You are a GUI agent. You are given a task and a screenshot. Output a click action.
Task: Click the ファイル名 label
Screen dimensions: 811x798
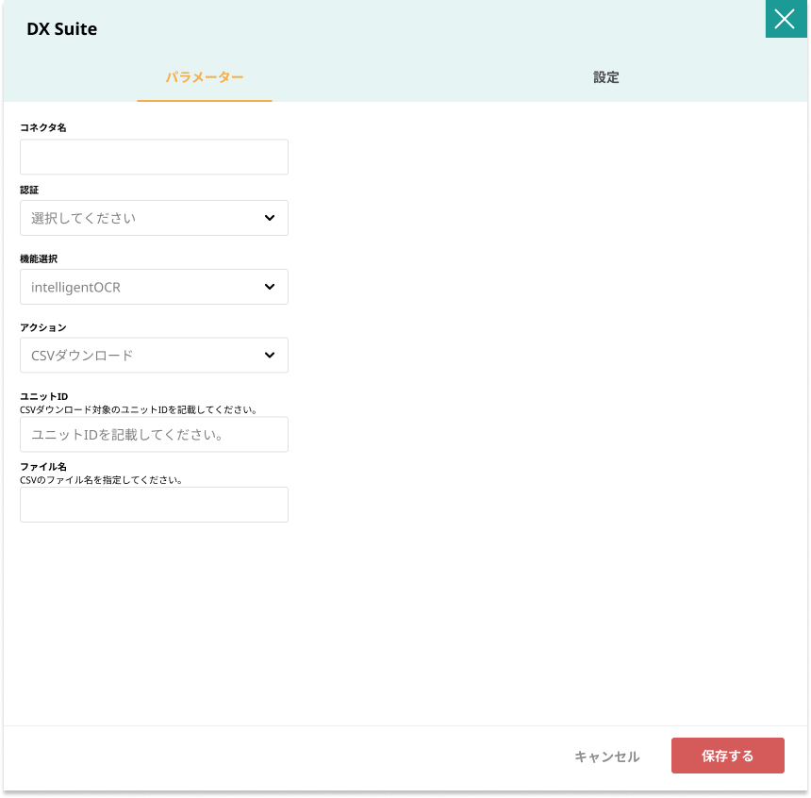click(43, 467)
